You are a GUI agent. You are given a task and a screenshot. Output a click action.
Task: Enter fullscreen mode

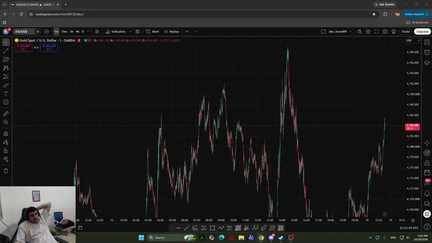377,31
